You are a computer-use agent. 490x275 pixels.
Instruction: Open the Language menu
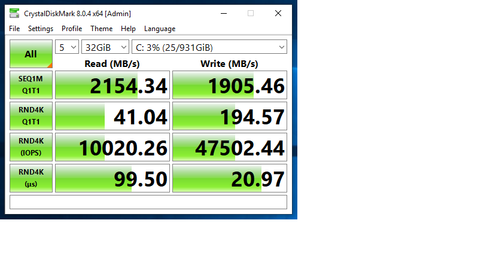(x=160, y=29)
